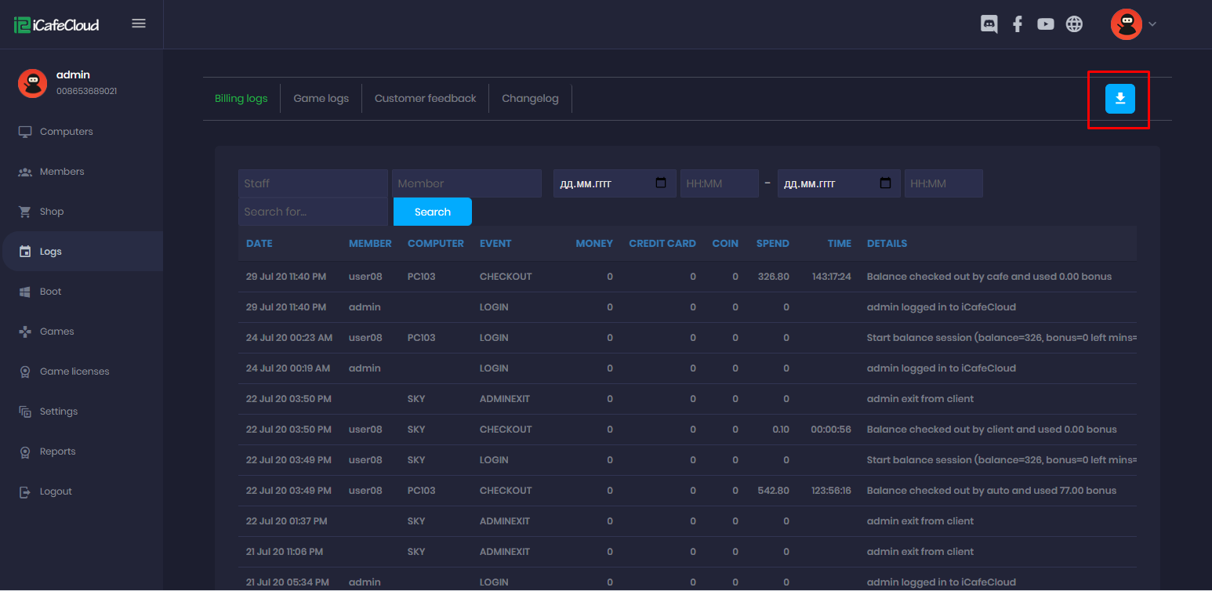The height and width of the screenshot is (591, 1212).
Task: Click admin ID 008653689021
Action: pos(87,92)
